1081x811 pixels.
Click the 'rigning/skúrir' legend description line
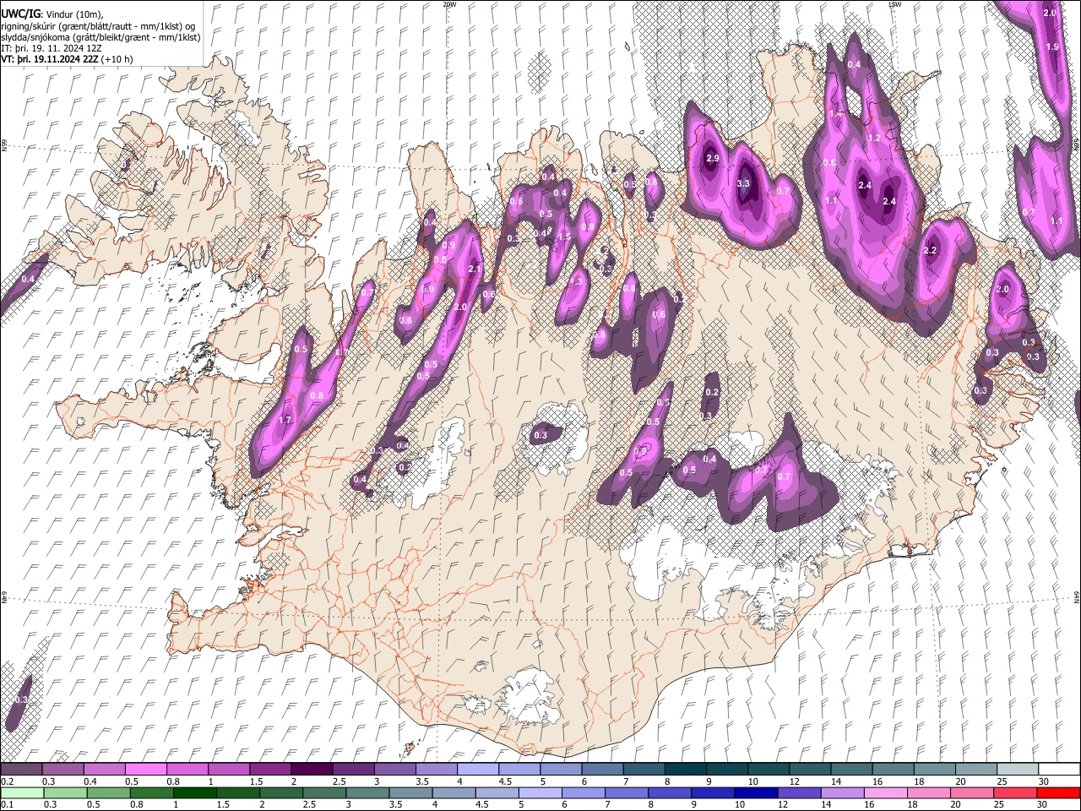tap(98, 25)
